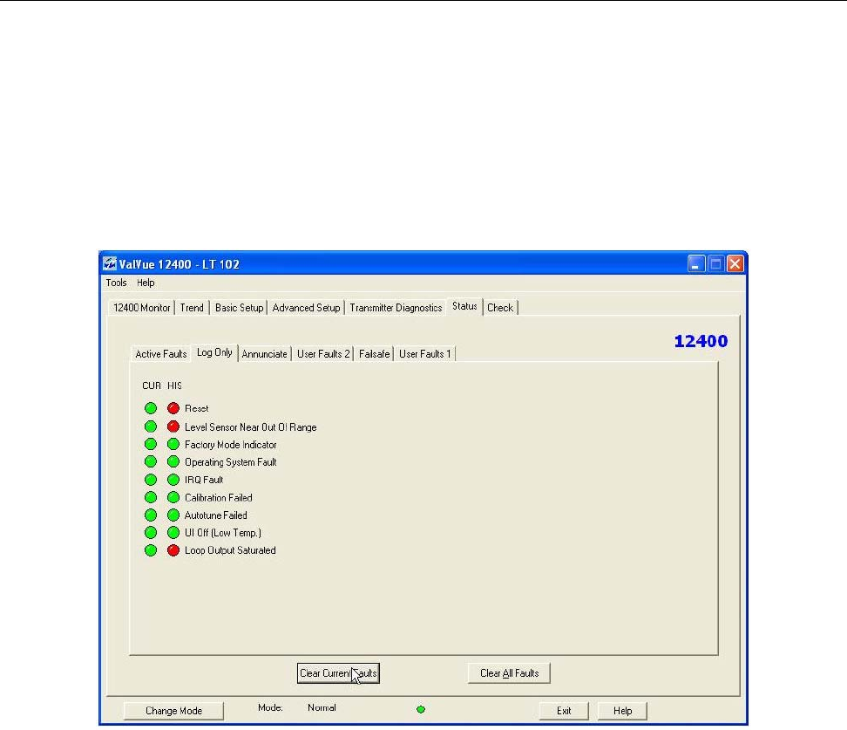Select the Advanced Setup tab
847x730 pixels.
(x=306, y=308)
